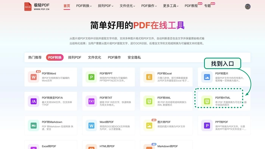Expand the 排列PDF dropdown menu
This screenshot has width=265, height=149.
106,6
